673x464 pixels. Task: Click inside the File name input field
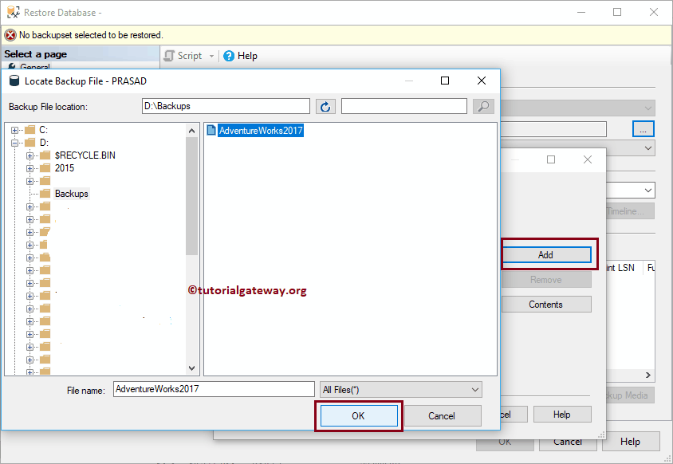214,389
